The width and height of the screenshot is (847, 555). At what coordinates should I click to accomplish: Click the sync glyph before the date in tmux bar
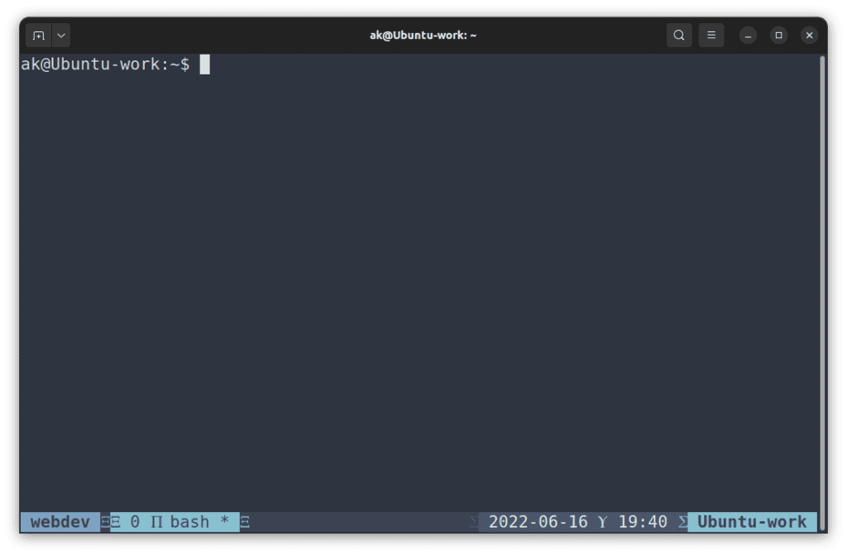pos(472,521)
